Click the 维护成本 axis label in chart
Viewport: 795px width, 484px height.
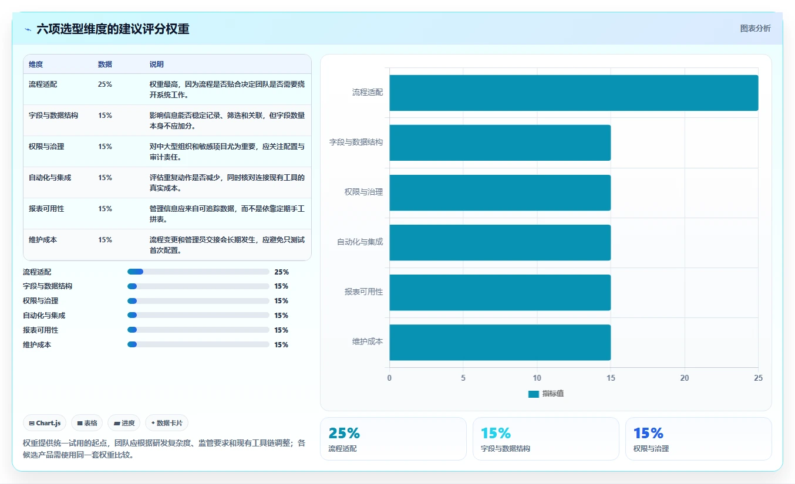coord(368,342)
